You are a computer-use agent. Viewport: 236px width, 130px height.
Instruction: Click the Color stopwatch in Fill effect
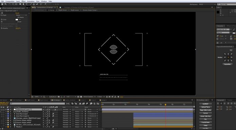pyautogui.click(x=2, y=20)
